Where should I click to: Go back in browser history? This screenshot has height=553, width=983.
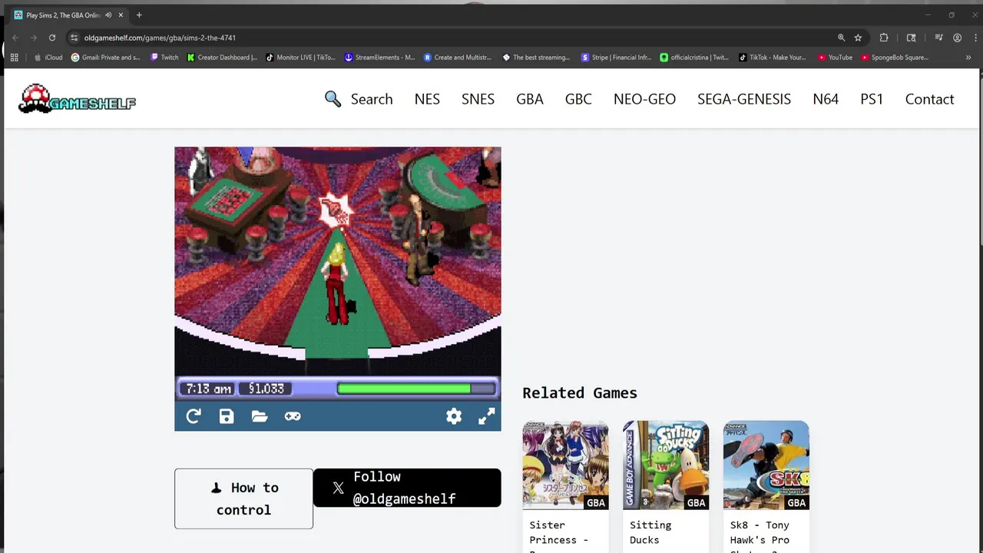(15, 38)
